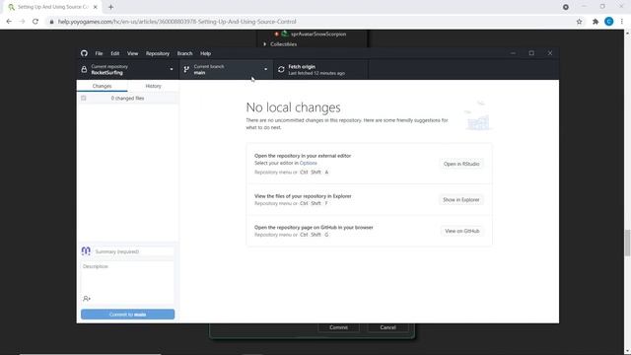Image resolution: width=631 pixels, height=355 pixels.
Task: Click the add co-authors icon
Action: [x=87, y=299]
